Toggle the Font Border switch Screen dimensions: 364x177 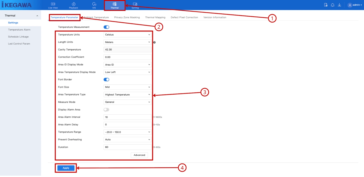pos(106,80)
